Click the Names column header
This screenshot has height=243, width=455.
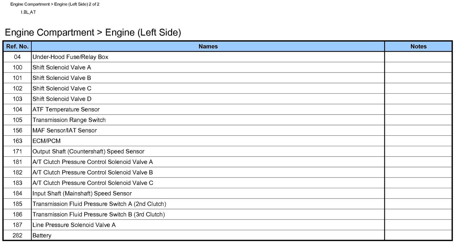(208, 47)
